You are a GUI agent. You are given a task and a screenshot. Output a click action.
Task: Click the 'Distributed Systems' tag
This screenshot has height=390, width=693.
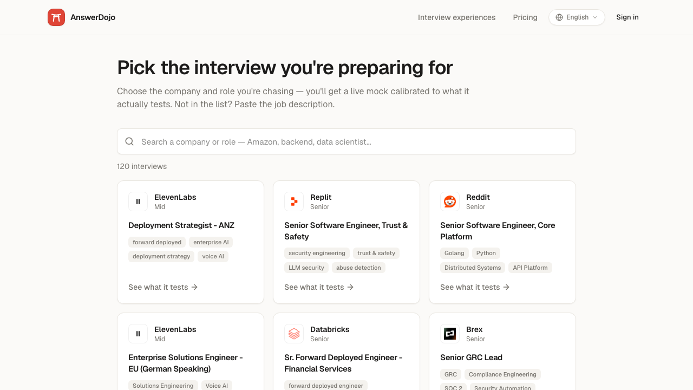(x=473, y=268)
